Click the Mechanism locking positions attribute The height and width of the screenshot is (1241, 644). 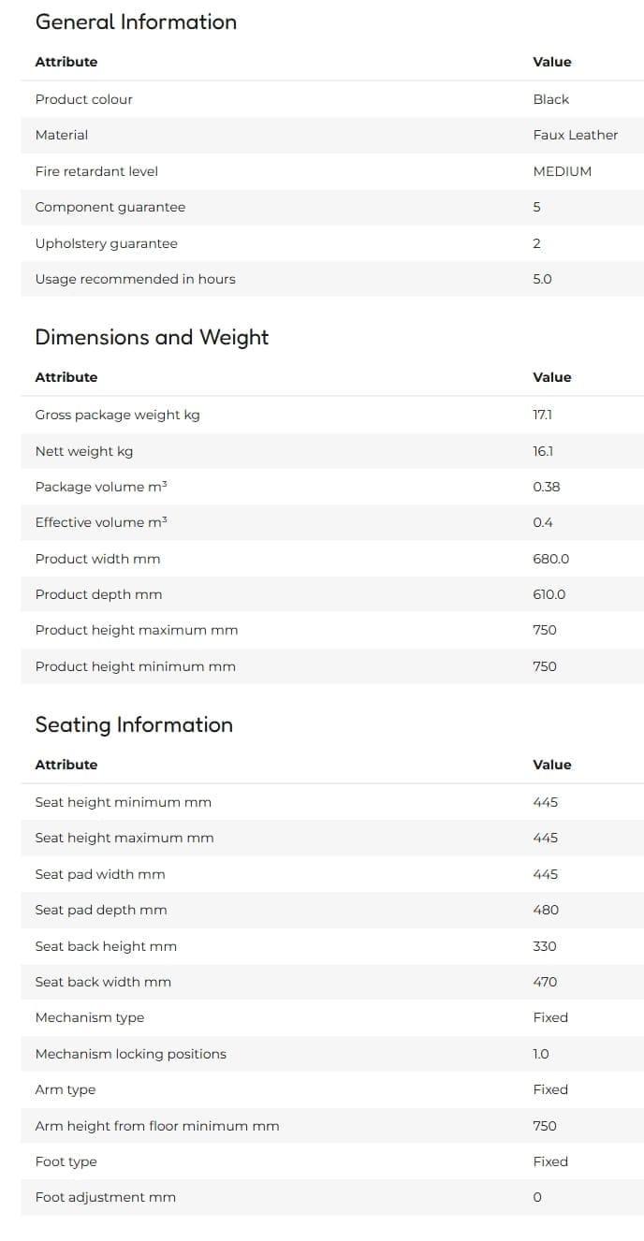[x=131, y=1054]
